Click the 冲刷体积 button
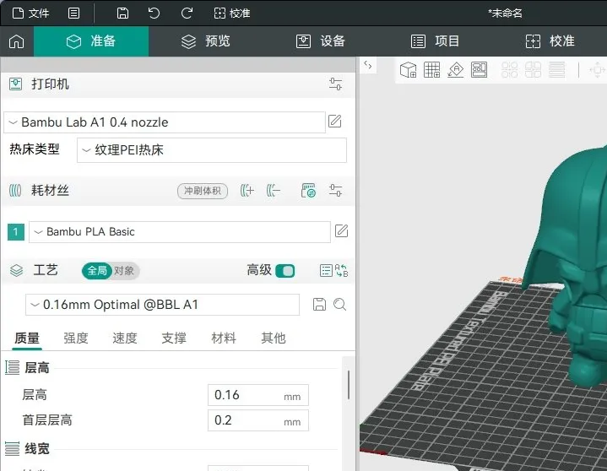Viewport: 607px width, 471px height. pos(203,191)
